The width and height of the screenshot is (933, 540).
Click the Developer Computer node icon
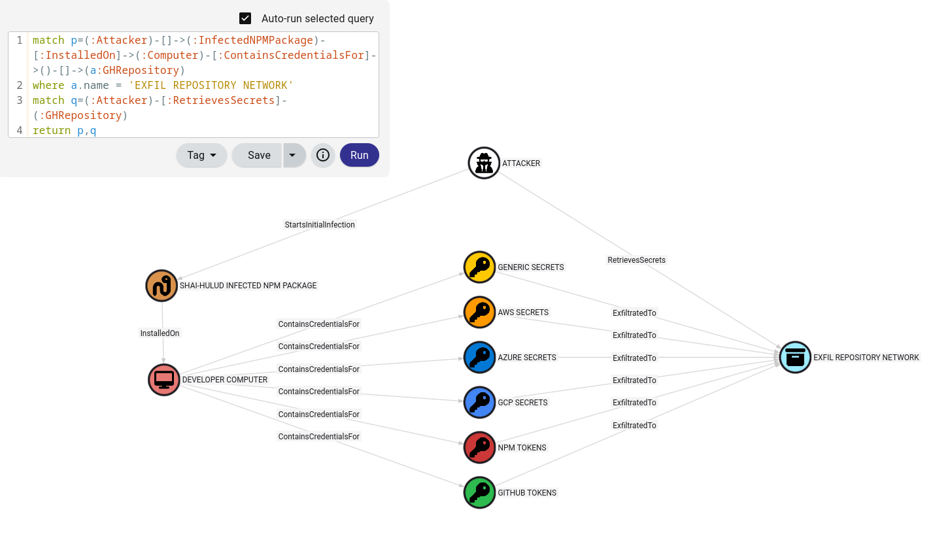(164, 380)
